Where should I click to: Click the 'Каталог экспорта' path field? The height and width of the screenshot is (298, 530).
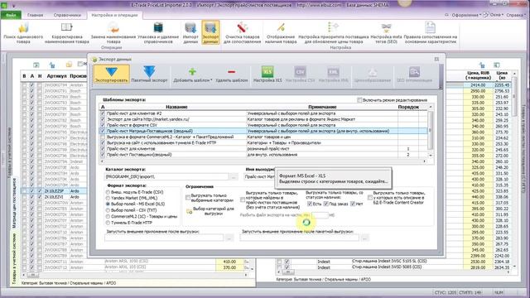(x=166, y=176)
